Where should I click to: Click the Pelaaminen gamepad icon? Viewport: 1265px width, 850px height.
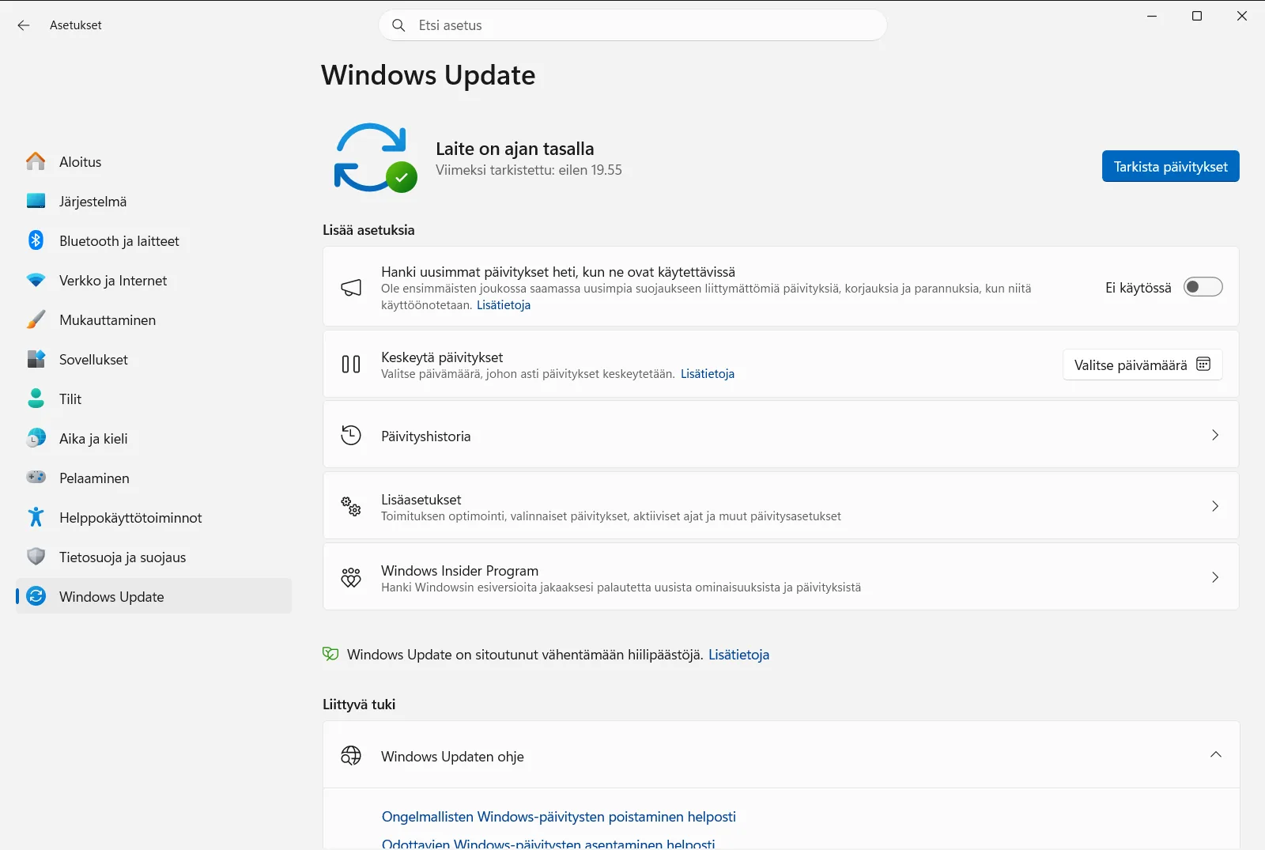(36, 478)
